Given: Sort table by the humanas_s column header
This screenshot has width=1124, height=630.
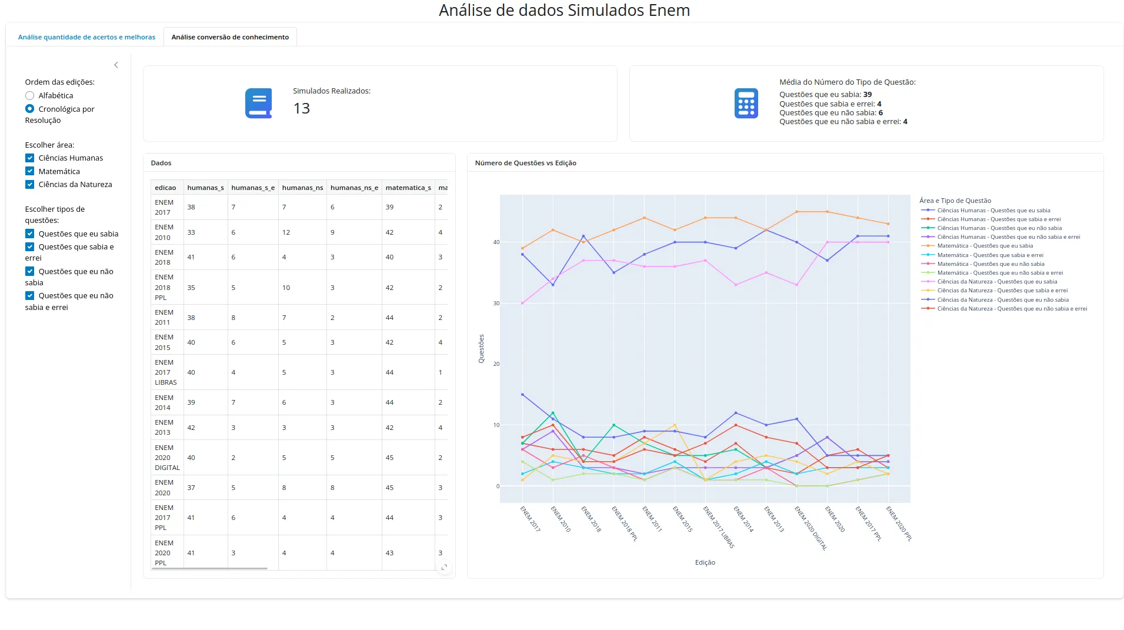Looking at the screenshot, I should point(205,188).
